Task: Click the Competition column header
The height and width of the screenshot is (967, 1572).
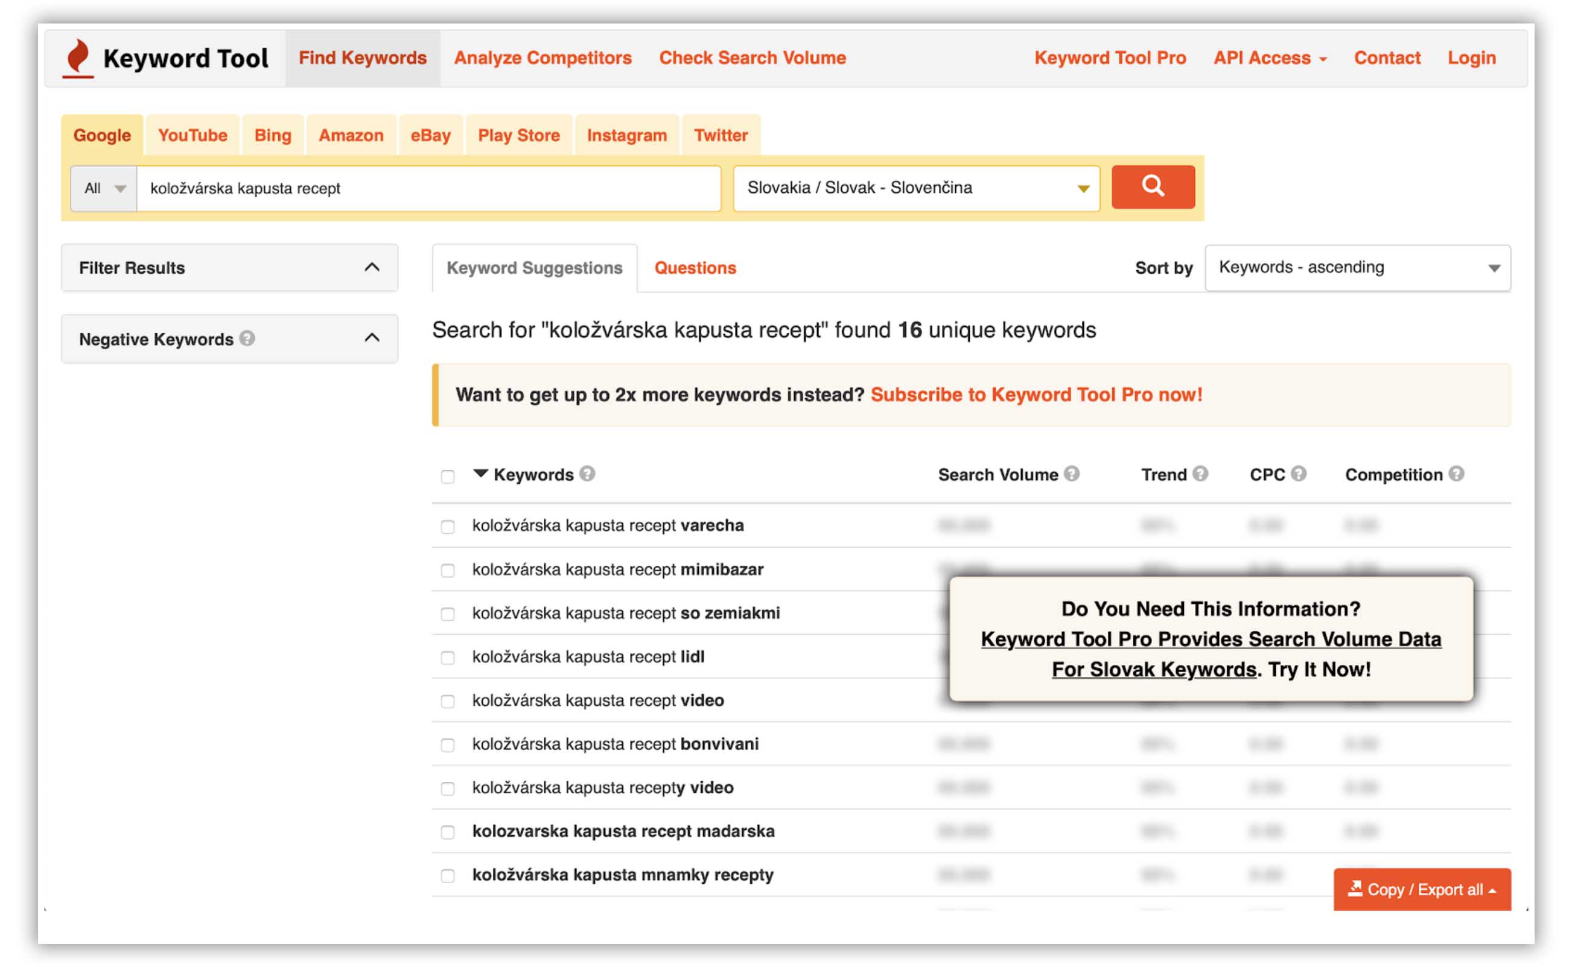Action: 1393,475
